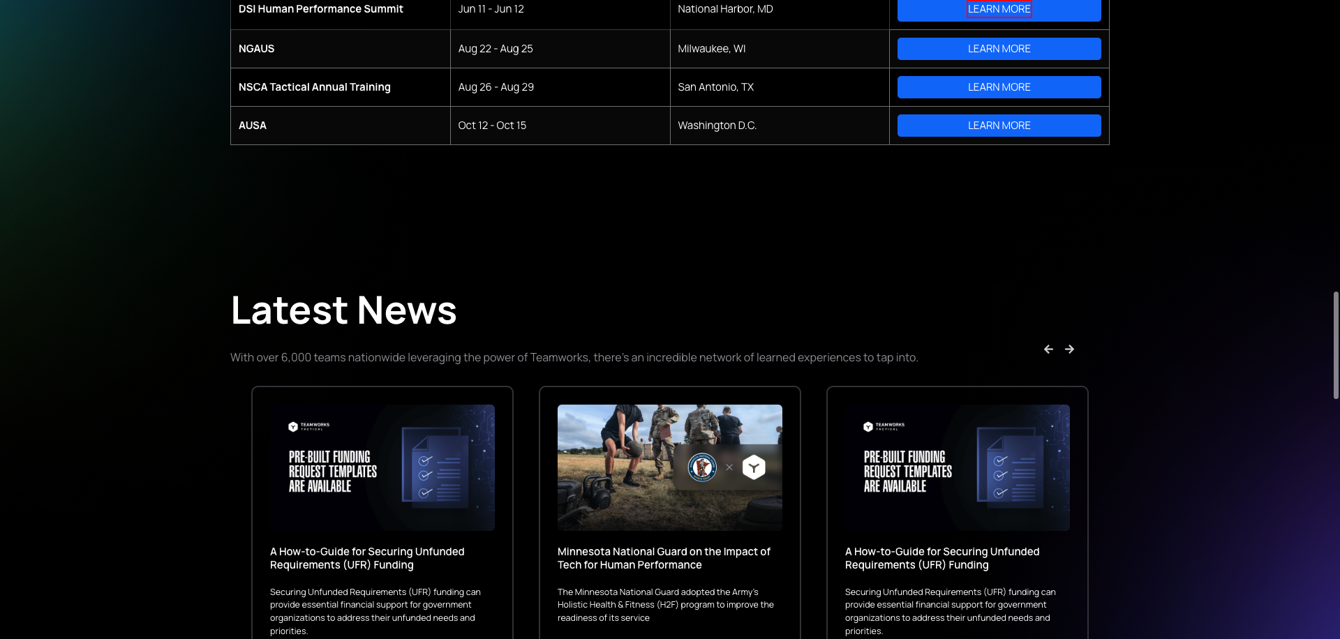Click the pre-built funding templates card image
1340x639 pixels.
tap(382, 467)
